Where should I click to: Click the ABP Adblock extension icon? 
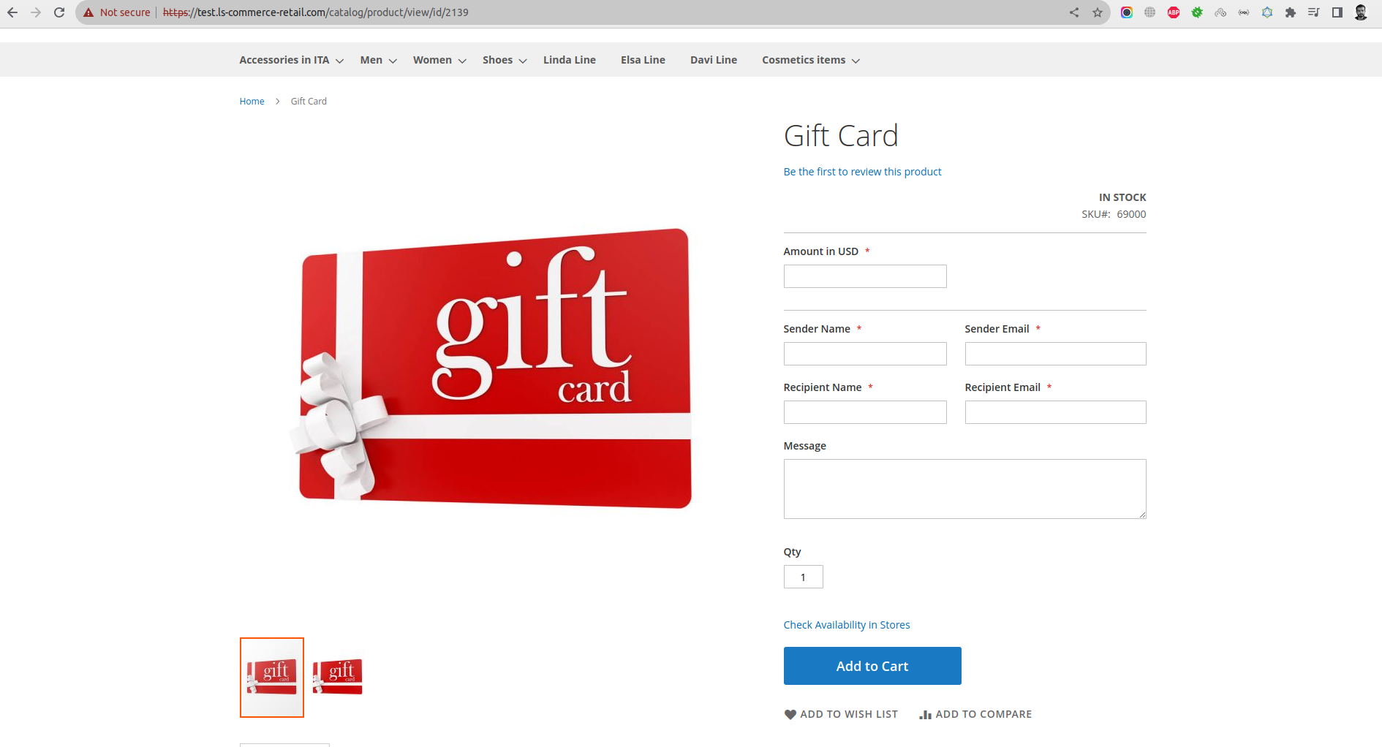click(x=1174, y=12)
